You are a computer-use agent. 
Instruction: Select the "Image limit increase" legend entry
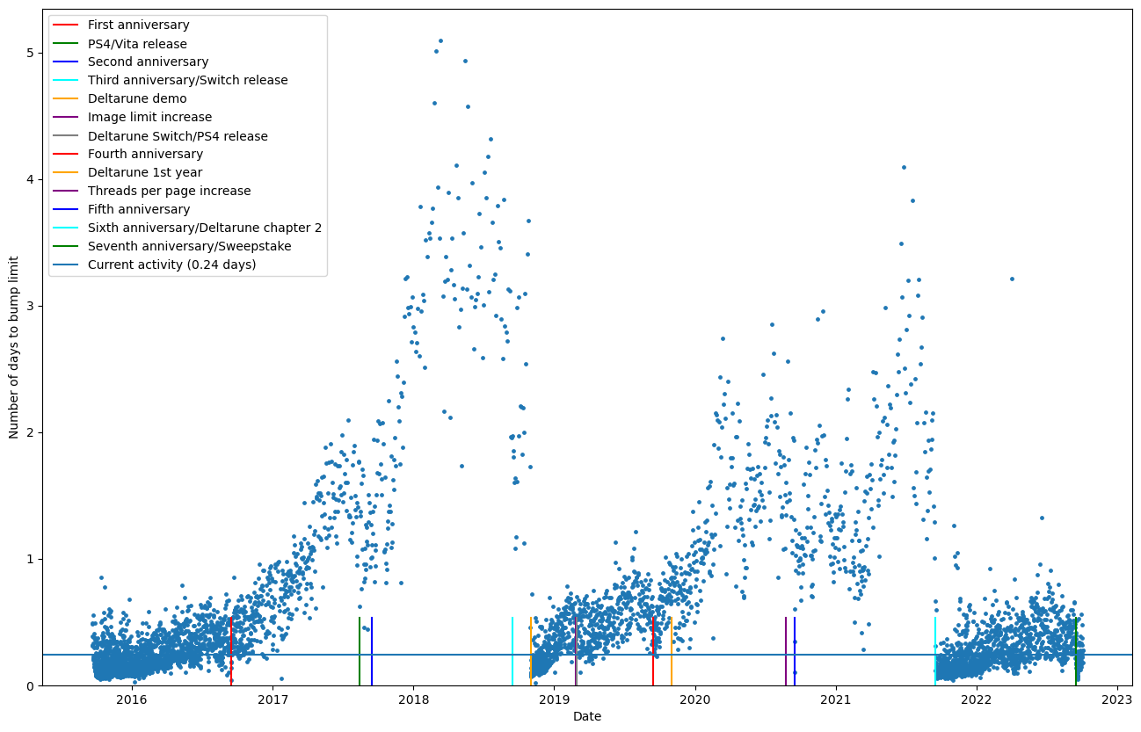pyautogui.click(x=149, y=117)
